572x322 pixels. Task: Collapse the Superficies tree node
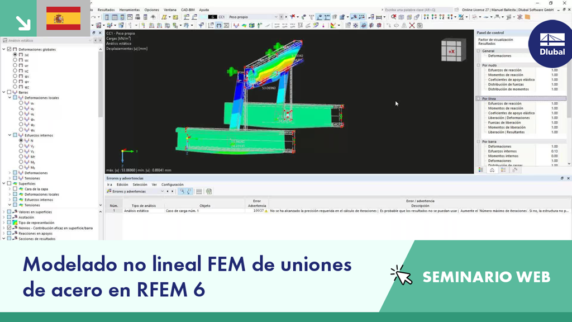4,183
